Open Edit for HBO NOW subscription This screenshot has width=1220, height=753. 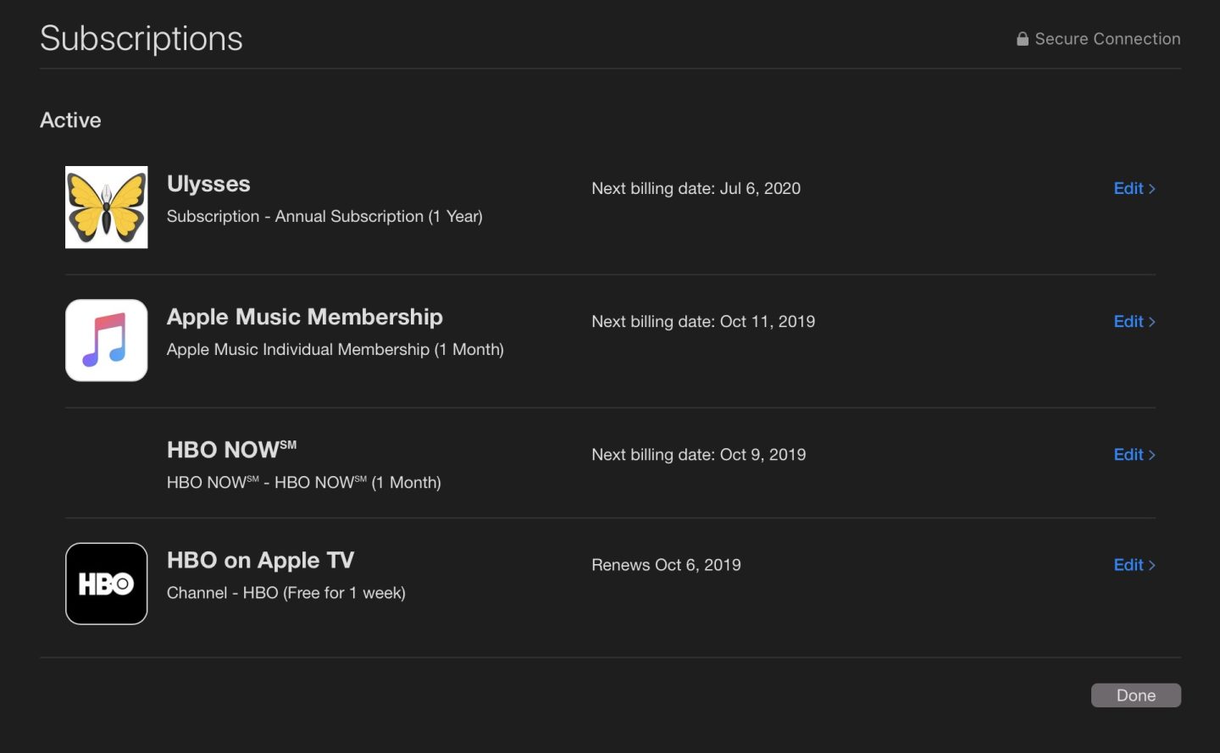tap(1128, 454)
